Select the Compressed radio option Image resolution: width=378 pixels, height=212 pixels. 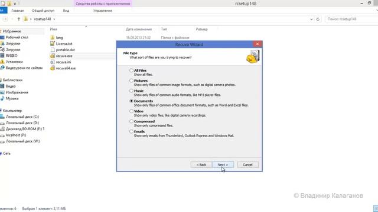click(x=131, y=121)
